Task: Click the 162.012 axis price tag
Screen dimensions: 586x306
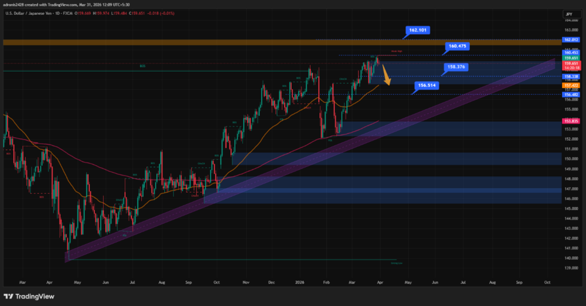Action: [571, 40]
